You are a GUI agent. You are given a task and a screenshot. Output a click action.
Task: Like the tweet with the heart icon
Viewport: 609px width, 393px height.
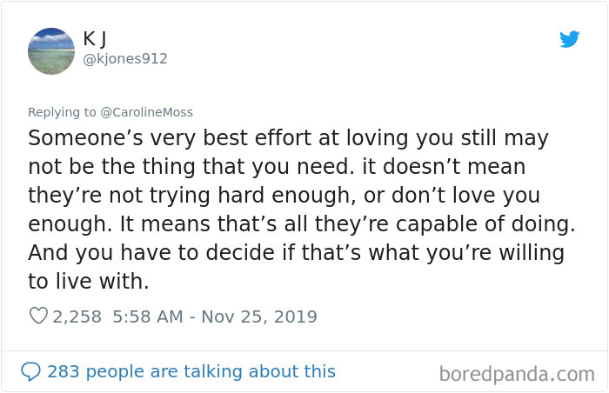click(38, 316)
